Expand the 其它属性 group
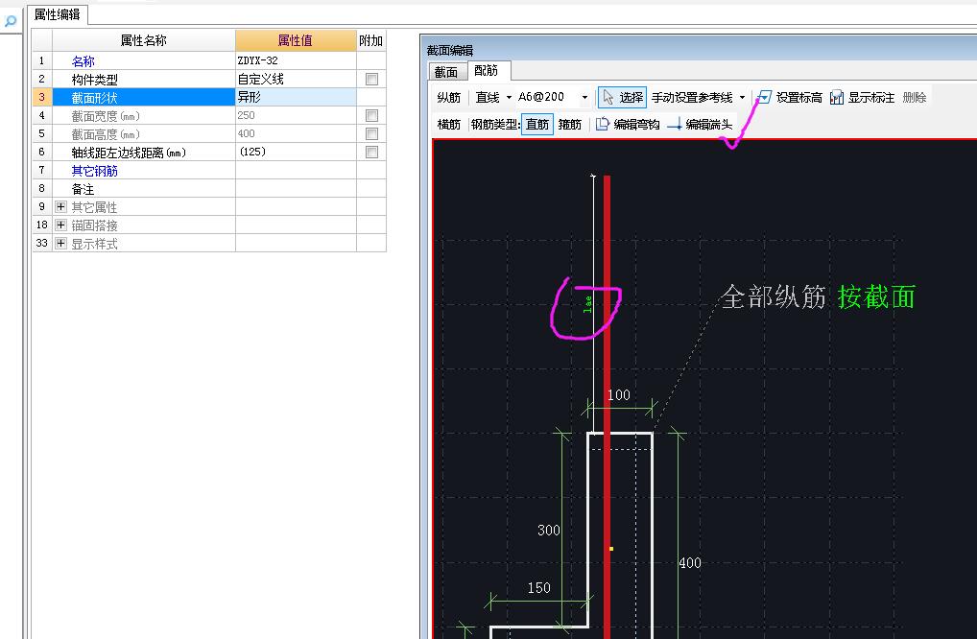Image resolution: width=977 pixels, height=639 pixels. click(60, 207)
